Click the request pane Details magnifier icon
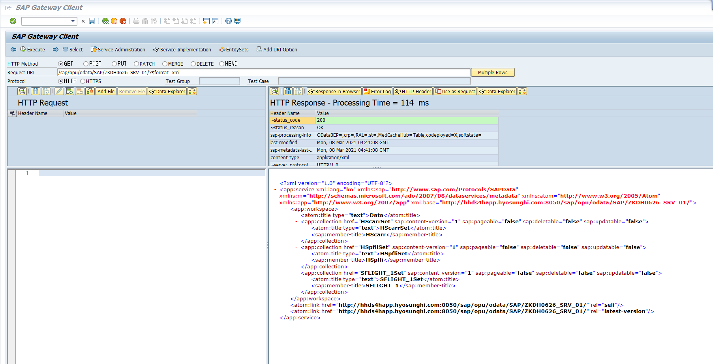Viewport: 713px width, 364px height. click(22, 91)
